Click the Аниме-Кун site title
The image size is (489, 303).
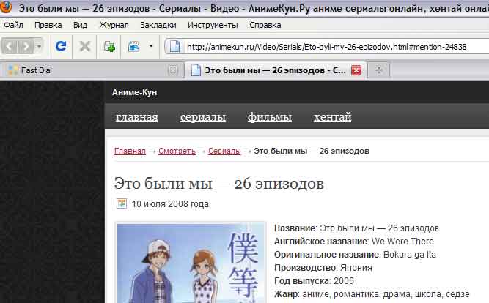pos(134,92)
